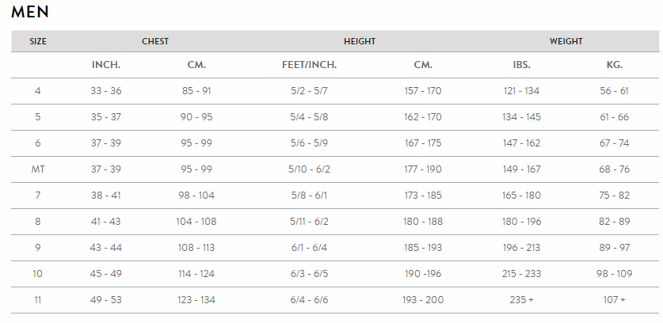This screenshot has width=663, height=323.
Task: Select weight value 196 - 213 lbs
Action: [521, 248]
